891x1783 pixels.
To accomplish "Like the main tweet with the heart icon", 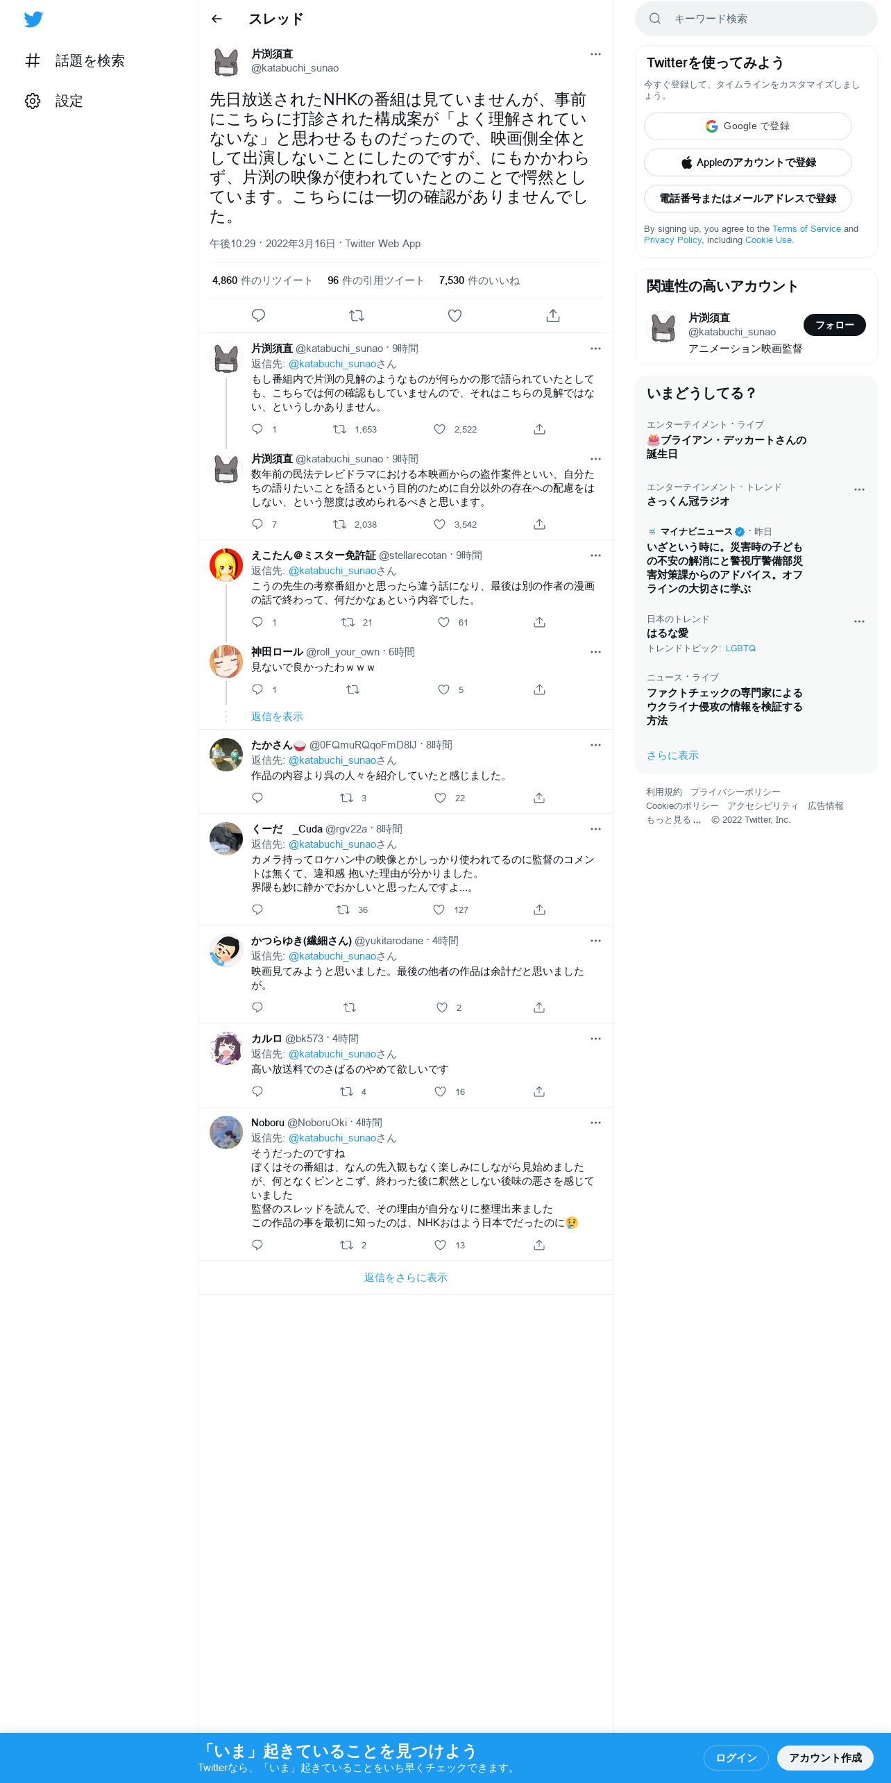I will pyautogui.click(x=455, y=316).
